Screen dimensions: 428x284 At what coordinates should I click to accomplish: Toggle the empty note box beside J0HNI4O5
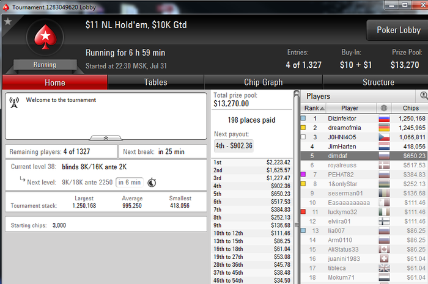click(303, 137)
